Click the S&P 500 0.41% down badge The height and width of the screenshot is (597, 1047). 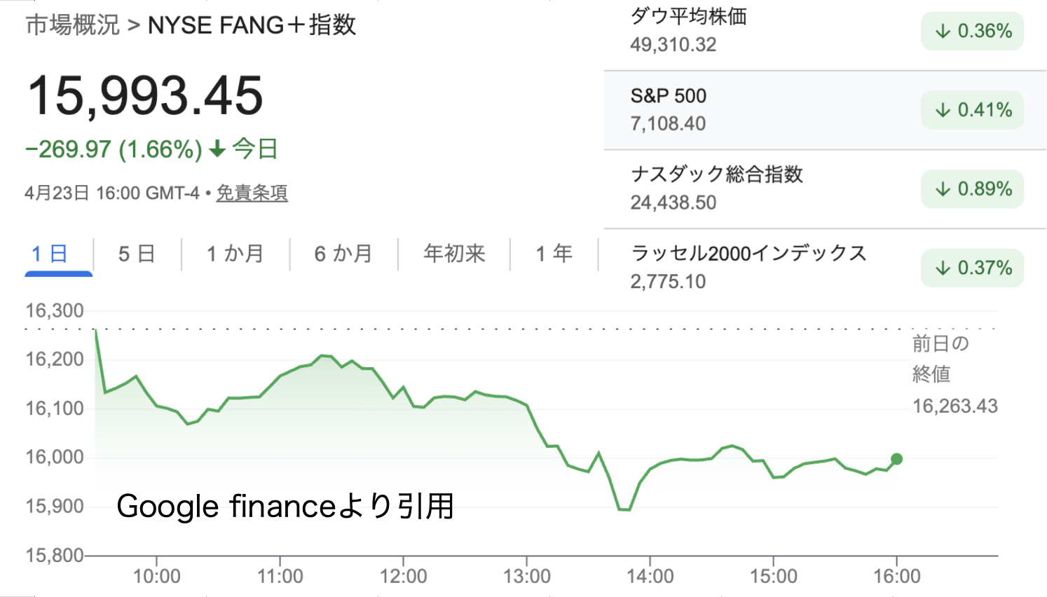tap(973, 110)
